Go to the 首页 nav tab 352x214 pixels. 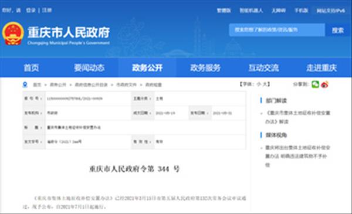(x=32, y=68)
